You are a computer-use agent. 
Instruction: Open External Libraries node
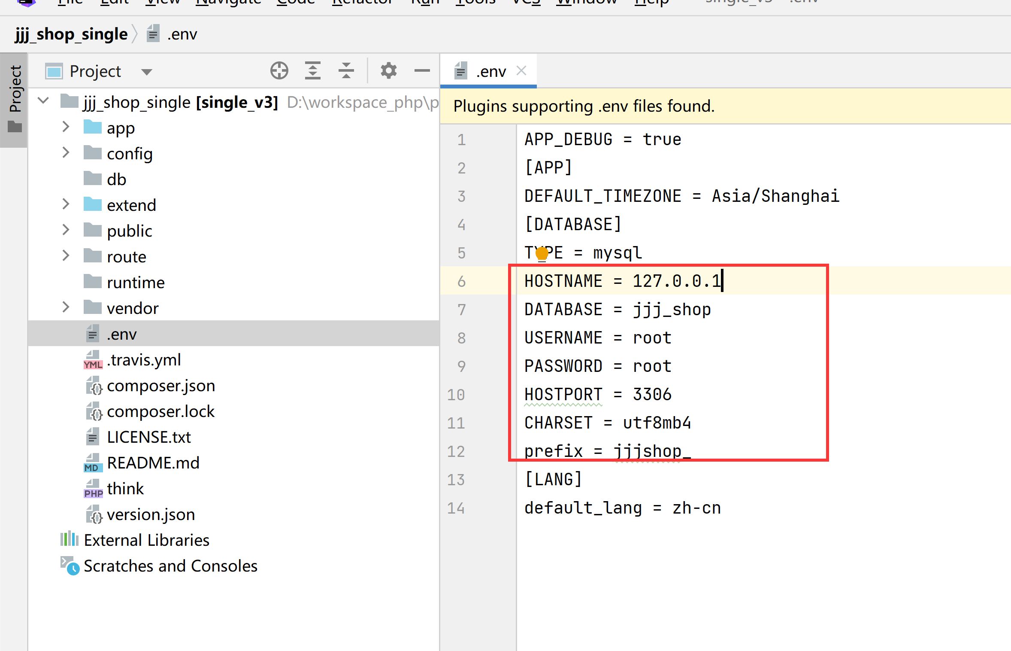tap(146, 540)
